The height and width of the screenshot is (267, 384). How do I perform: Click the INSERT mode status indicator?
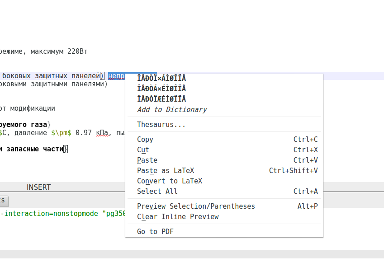(x=39, y=187)
